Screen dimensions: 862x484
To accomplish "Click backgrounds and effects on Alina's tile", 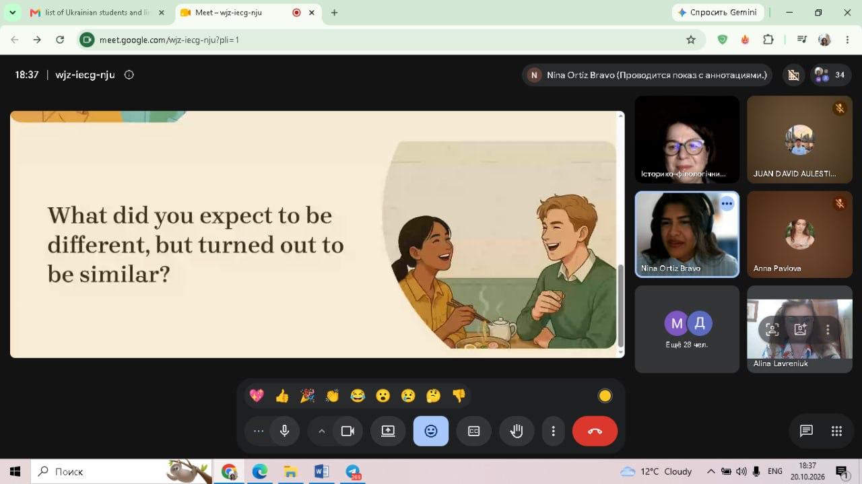I will point(800,329).
